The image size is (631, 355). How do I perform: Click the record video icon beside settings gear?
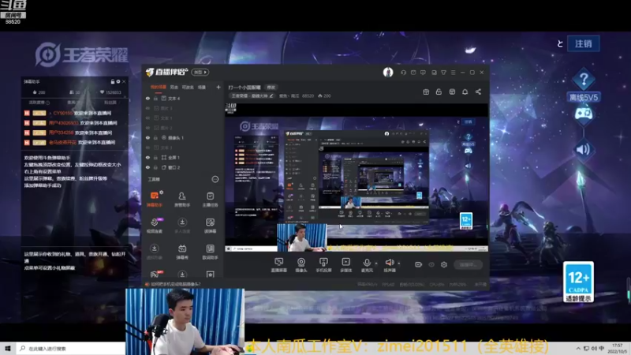[x=419, y=264]
